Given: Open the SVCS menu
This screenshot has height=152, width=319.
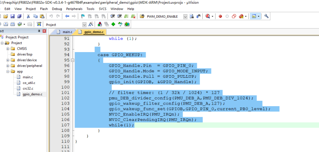Looking at the screenshot, I should [102, 9].
